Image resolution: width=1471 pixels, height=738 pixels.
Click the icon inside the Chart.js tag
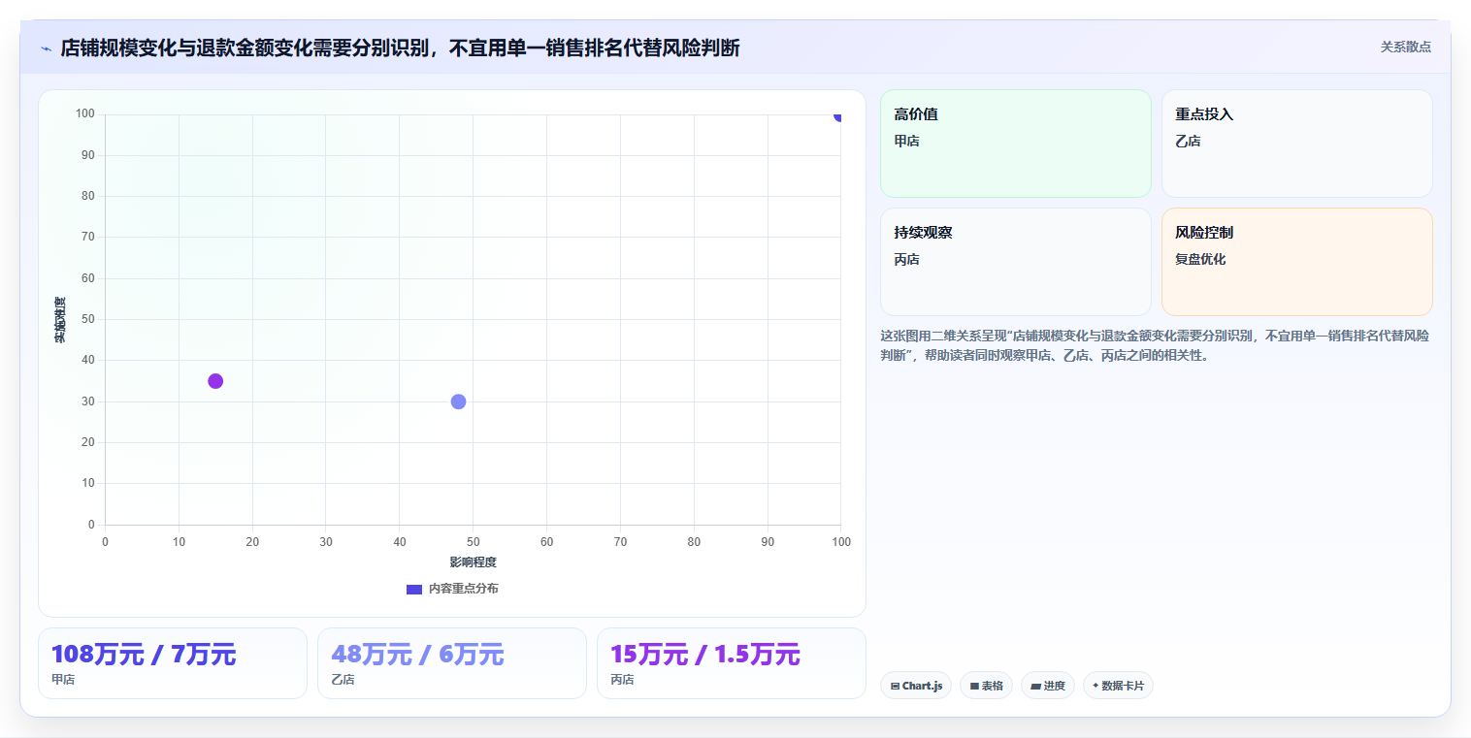coord(895,686)
